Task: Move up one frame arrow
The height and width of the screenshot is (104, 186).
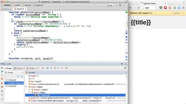Action: pos(18,76)
